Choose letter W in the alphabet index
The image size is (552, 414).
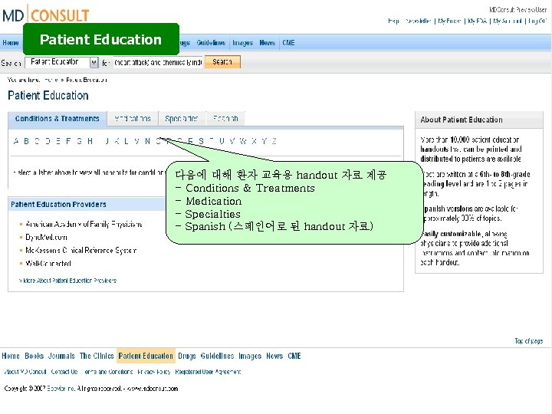point(243,142)
